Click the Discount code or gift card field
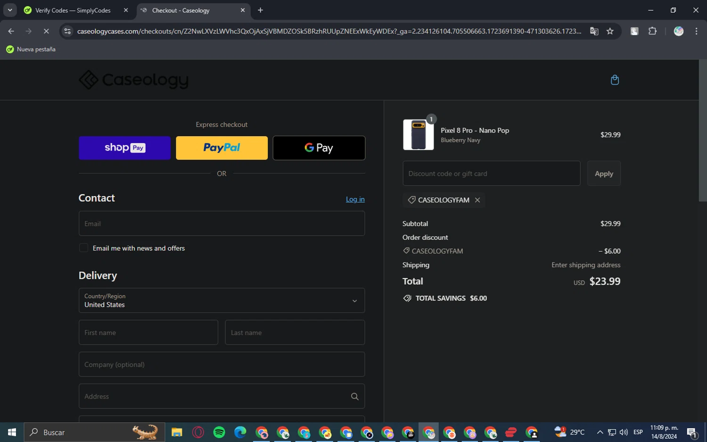 492,173
